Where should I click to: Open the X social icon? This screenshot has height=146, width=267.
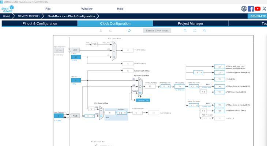click(264, 9)
